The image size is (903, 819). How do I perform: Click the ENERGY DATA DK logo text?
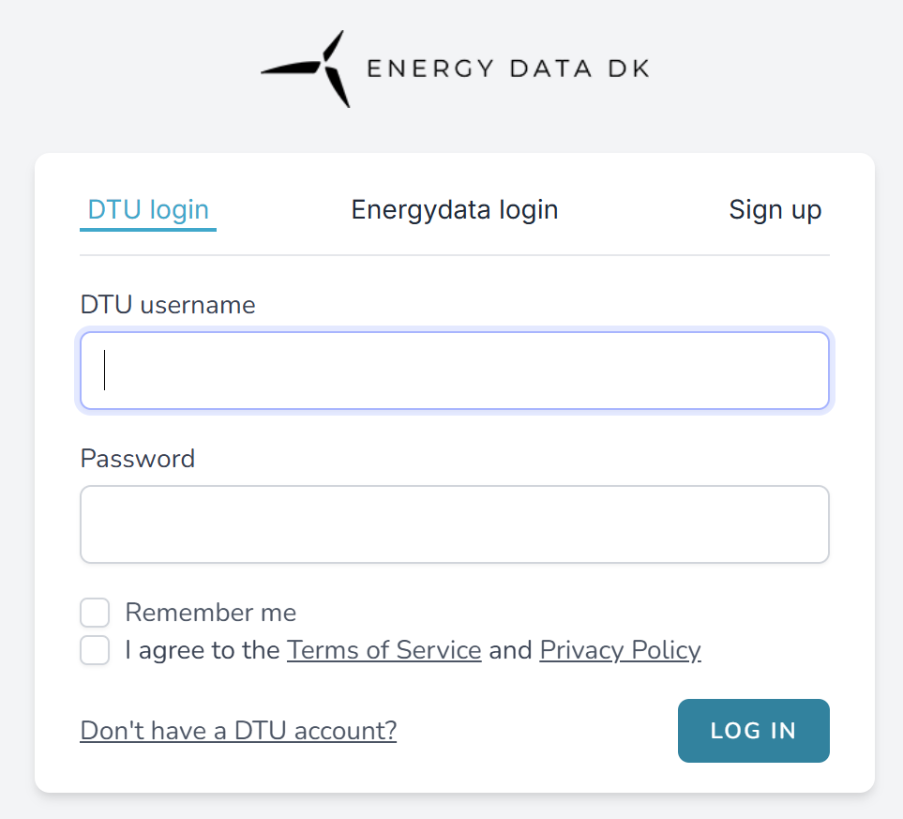[507, 68]
